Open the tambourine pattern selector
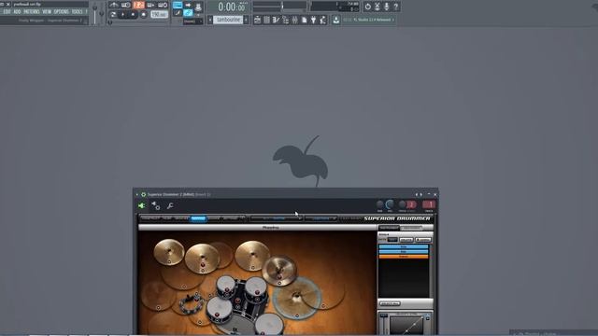The image size is (598, 336). click(228, 20)
